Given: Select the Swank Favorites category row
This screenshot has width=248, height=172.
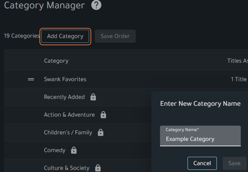Looking at the screenshot, I should click(x=65, y=79).
